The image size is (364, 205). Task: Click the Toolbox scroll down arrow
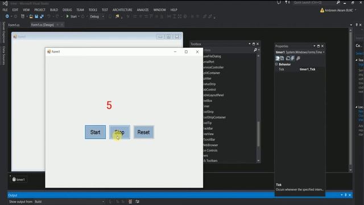258,161
